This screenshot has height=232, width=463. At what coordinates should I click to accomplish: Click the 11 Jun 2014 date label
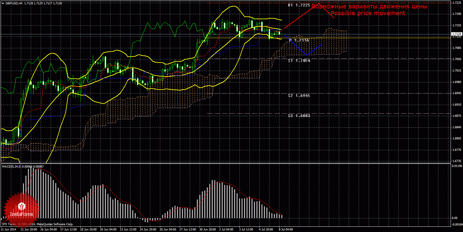[x=8, y=230]
